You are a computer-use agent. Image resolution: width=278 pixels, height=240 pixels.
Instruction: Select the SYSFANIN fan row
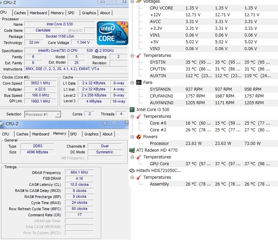pyautogui.click(x=214, y=89)
